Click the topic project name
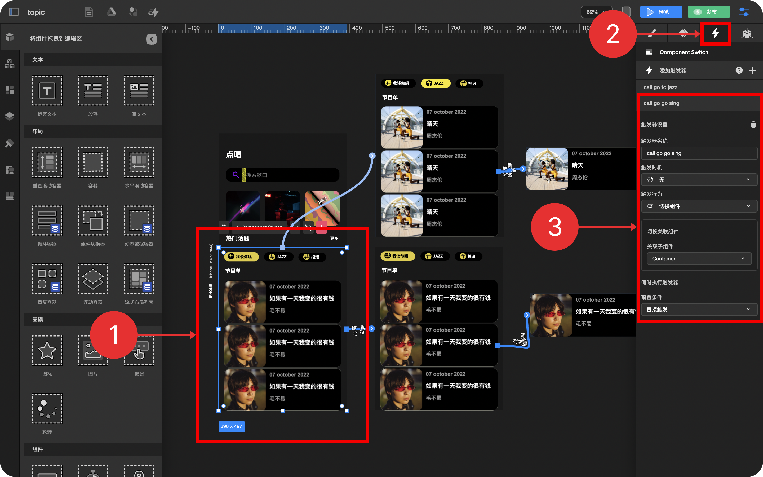 tap(36, 12)
